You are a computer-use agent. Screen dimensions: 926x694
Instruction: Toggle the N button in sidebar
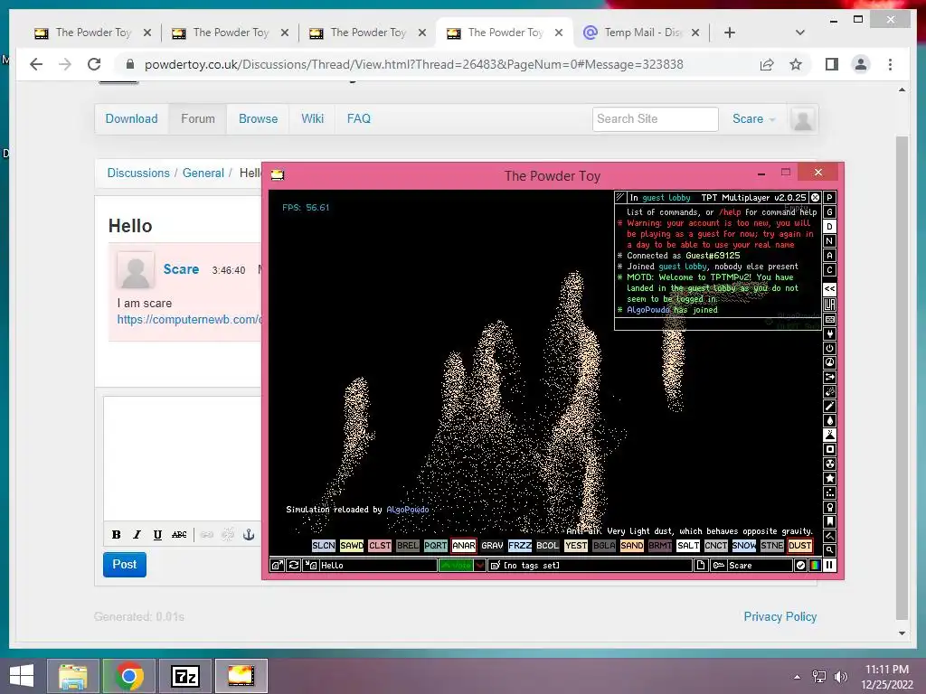point(830,240)
